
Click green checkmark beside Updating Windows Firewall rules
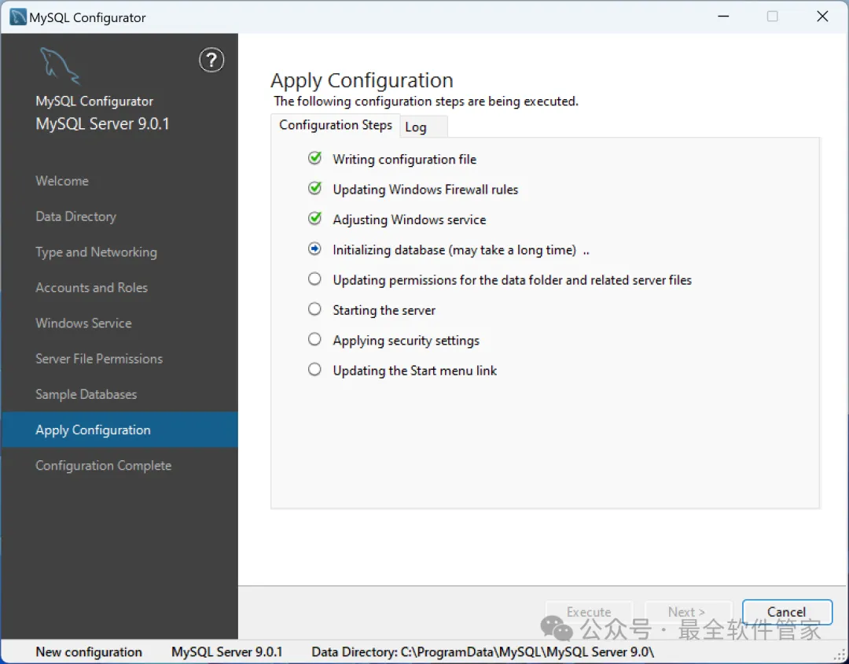(314, 188)
